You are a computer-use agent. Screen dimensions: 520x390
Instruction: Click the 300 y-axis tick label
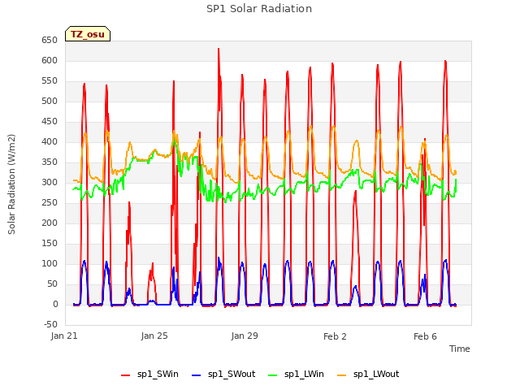(x=50, y=182)
